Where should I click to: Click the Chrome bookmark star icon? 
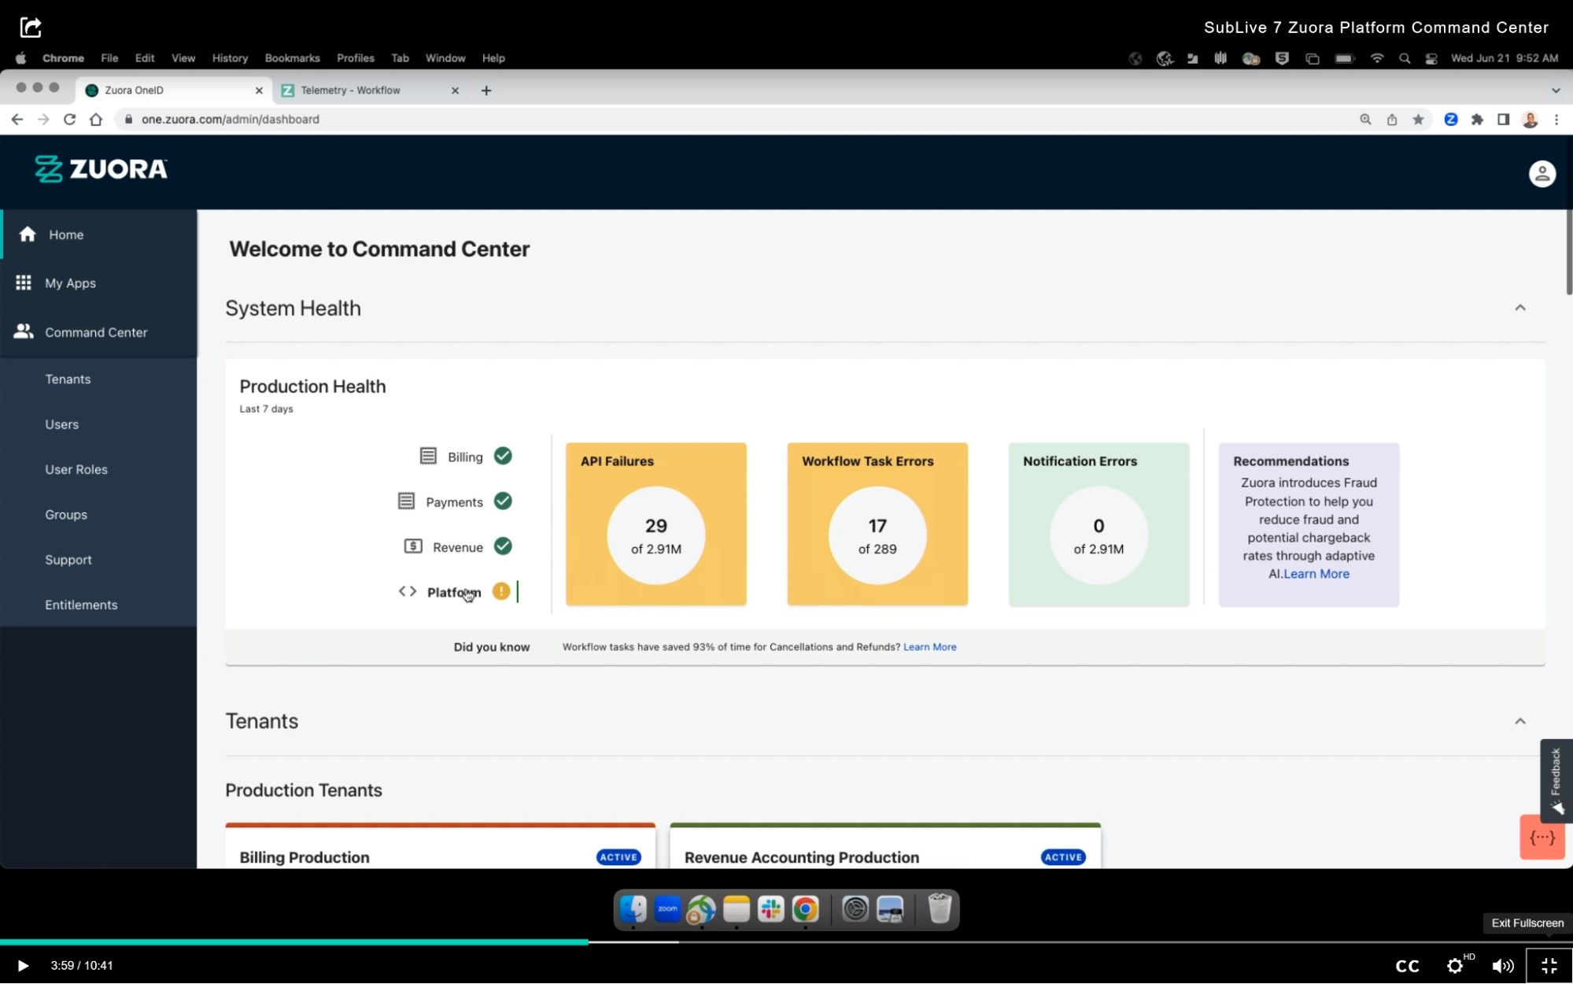[x=1418, y=120]
